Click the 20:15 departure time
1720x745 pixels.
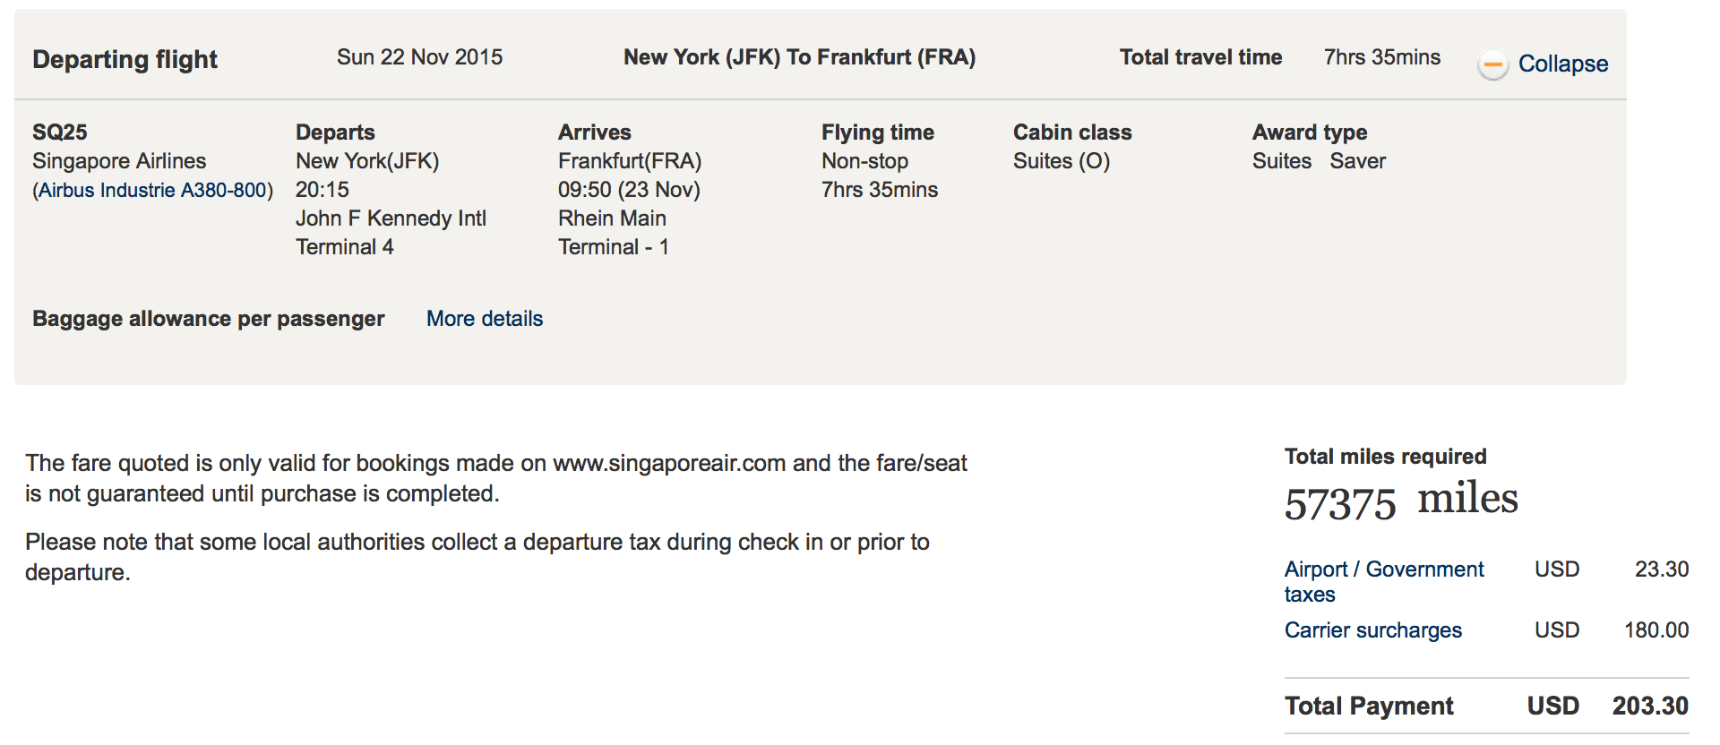(322, 190)
